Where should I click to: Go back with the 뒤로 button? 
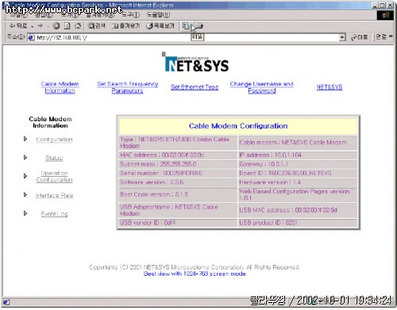(x=17, y=26)
